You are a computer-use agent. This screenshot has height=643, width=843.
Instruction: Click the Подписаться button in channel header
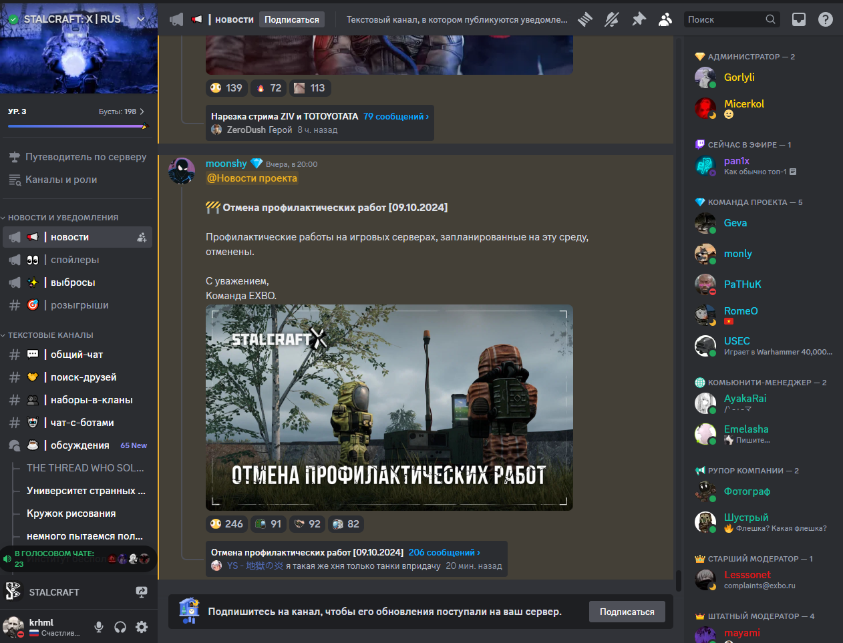292,19
